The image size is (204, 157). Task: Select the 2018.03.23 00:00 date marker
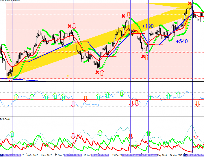pyautogui.click(x=131, y=155)
